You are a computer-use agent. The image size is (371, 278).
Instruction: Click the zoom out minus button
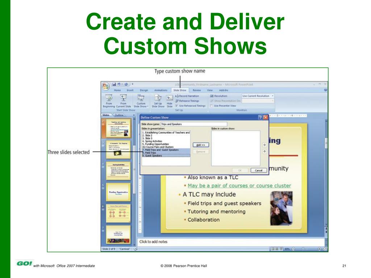click(x=293, y=249)
